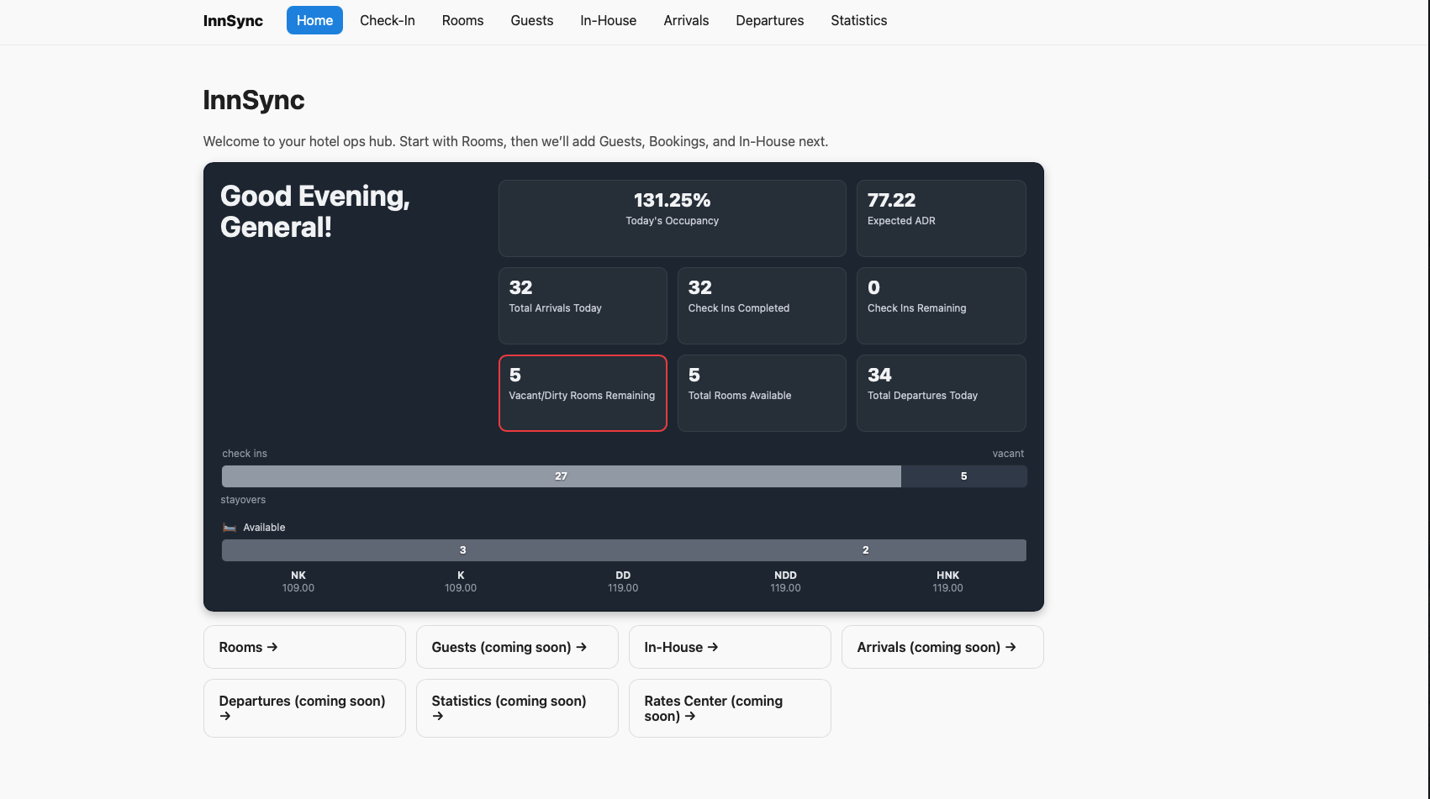Click the InnSync logo in navbar
This screenshot has height=799, width=1430.
point(233,21)
